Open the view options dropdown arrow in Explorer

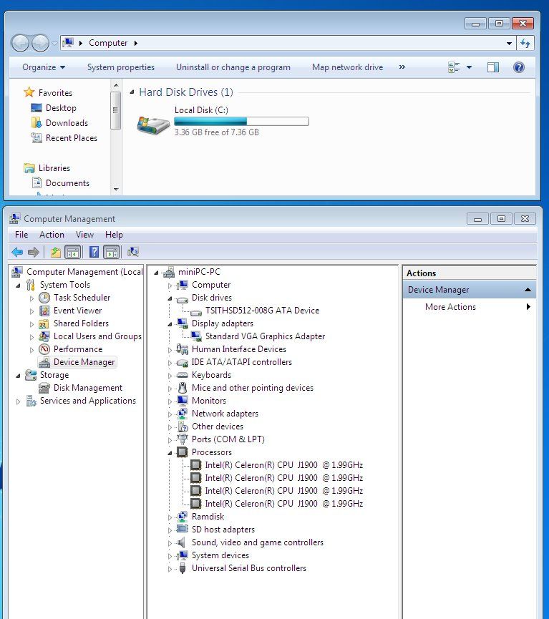tap(470, 67)
